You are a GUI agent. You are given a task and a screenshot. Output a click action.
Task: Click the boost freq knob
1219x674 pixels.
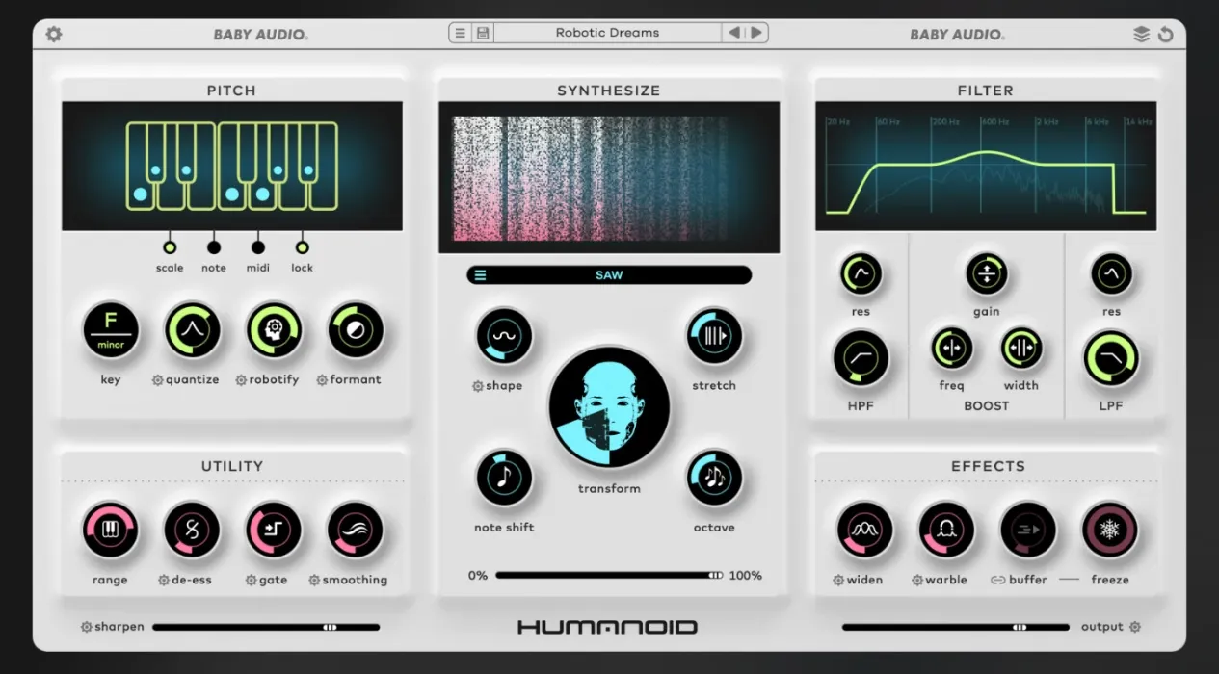click(x=951, y=349)
